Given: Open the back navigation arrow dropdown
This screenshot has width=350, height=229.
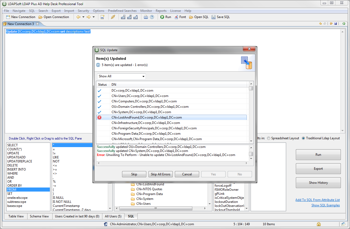Looking at the screenshot, I should point(83,17).
